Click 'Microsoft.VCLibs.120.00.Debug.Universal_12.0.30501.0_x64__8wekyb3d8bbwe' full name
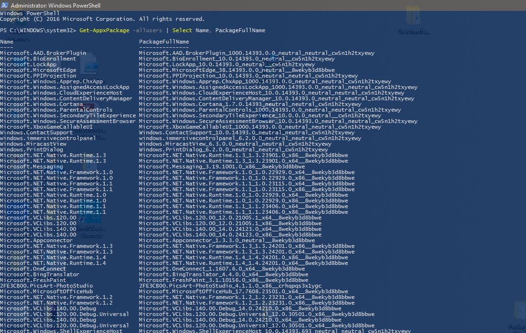 pos(257,325)
